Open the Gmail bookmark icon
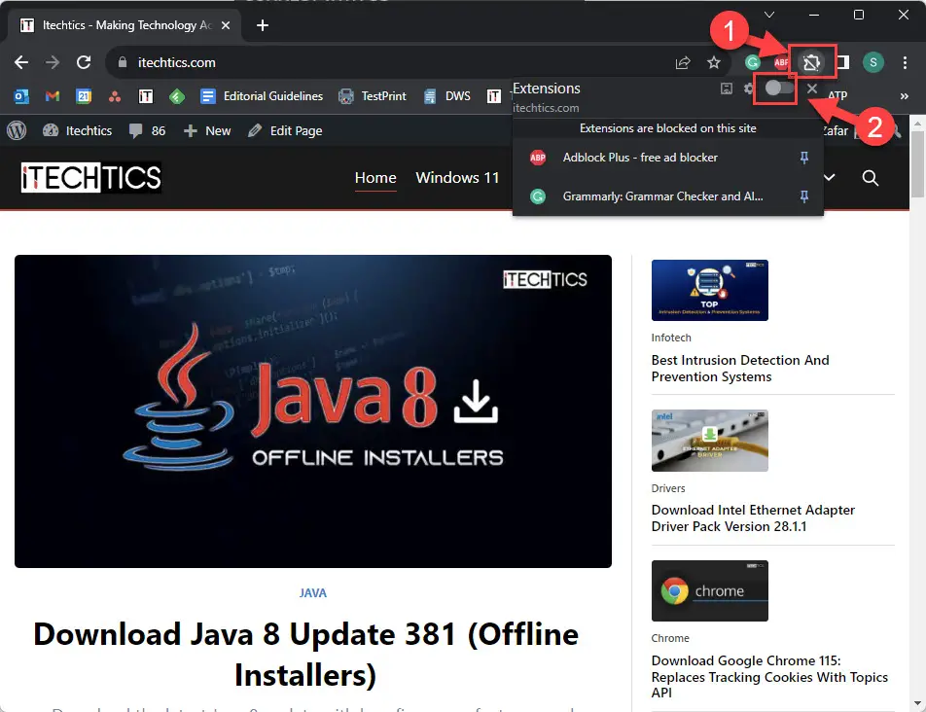This screenshot has width=926, height=712. [53, 96]
